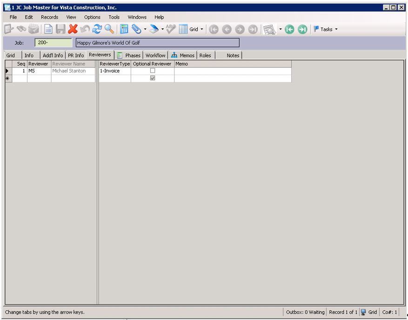Open the View menu
The width and height of the screenshot is (408, 320).
point(71,17)
